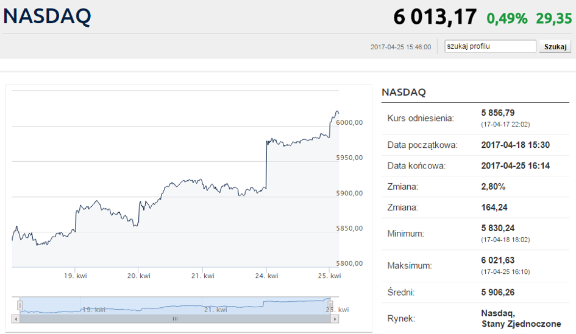The image size is (576, 334).
Task: Click the 25. kwi date label on axis
Action: (330, 276)
